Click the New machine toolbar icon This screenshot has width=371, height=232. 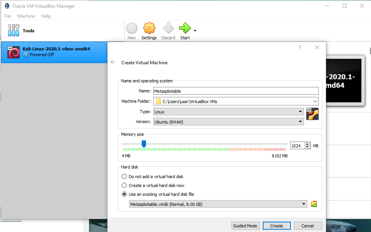[x=131, y=28]
